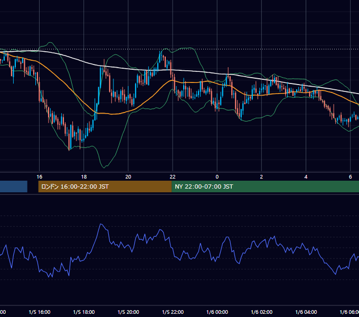Viewport: 359px width, 317px height.
Task: Select the ロンドン 16:00-22:00 JST session bar
Action: tap(105, 187)
